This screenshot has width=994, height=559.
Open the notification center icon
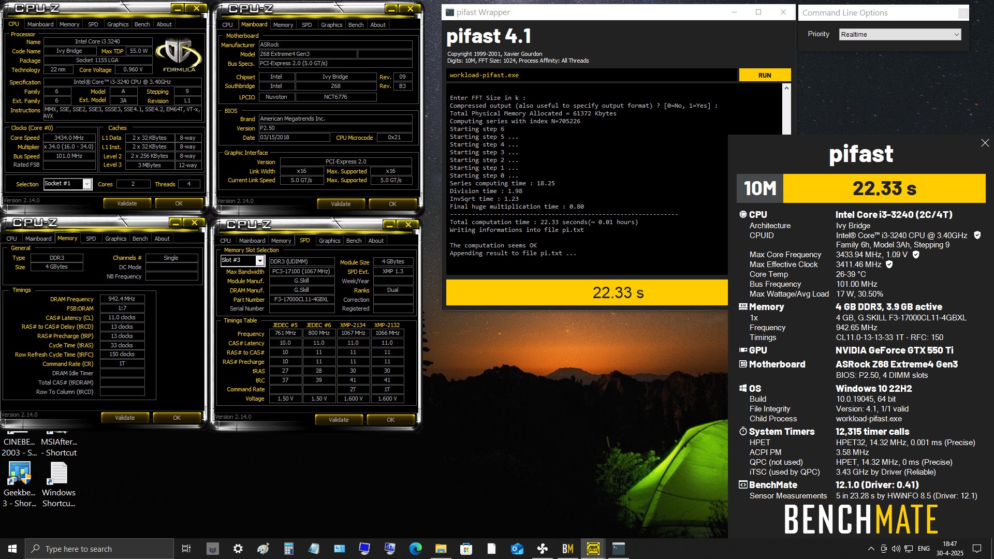coord(977,549)
